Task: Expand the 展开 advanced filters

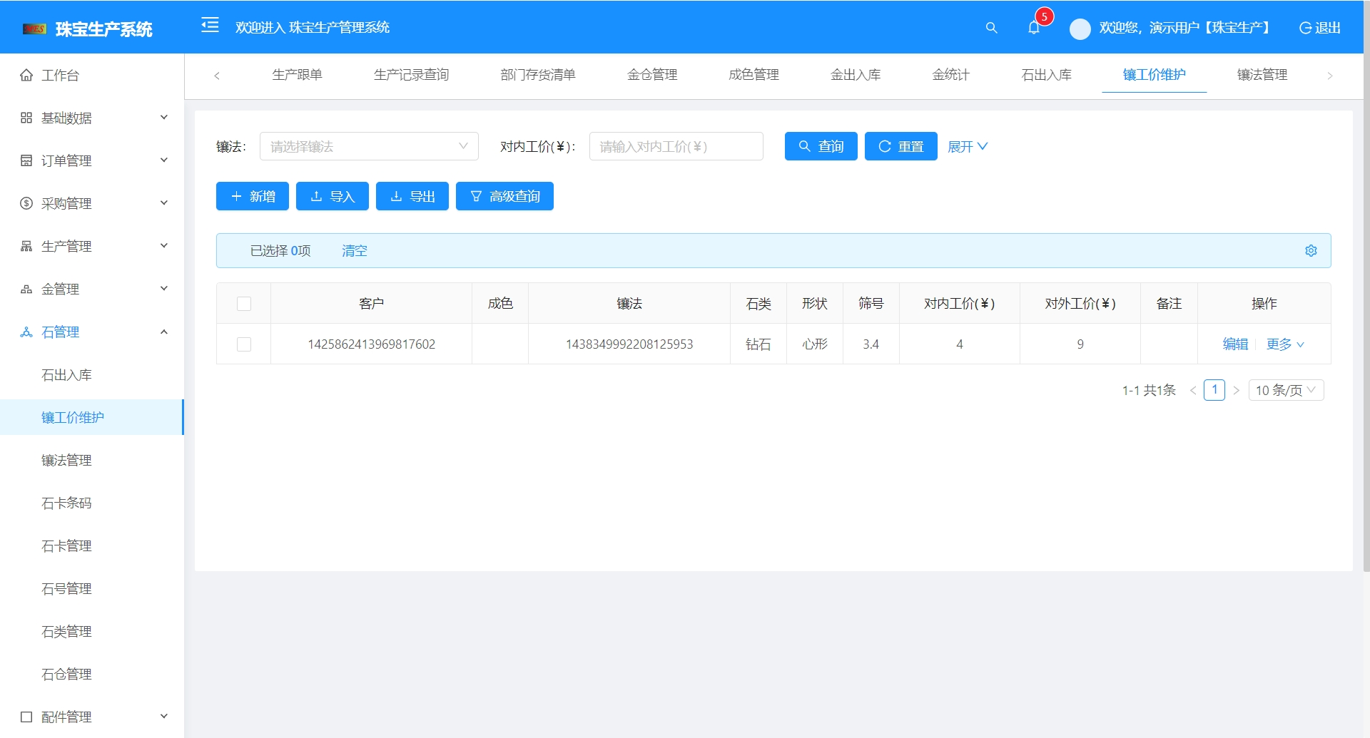Action: 967,146
